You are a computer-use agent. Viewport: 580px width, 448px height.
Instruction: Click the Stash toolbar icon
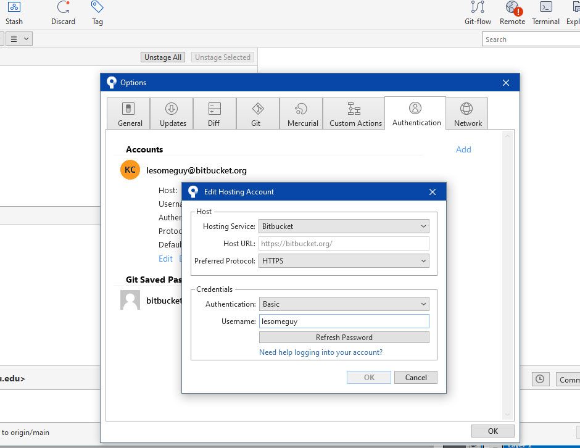14,13
